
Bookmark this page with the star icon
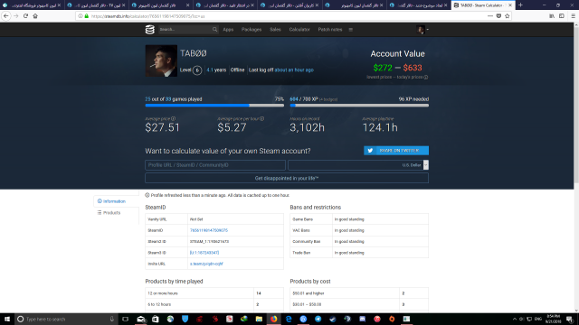(x=507, y=16)
